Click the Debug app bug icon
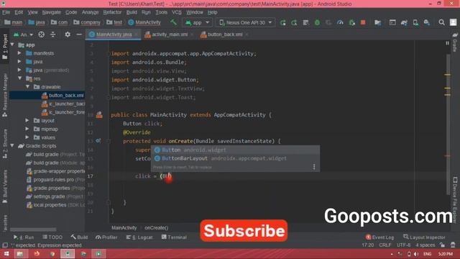460x259 pixels. tap(317, 22)
